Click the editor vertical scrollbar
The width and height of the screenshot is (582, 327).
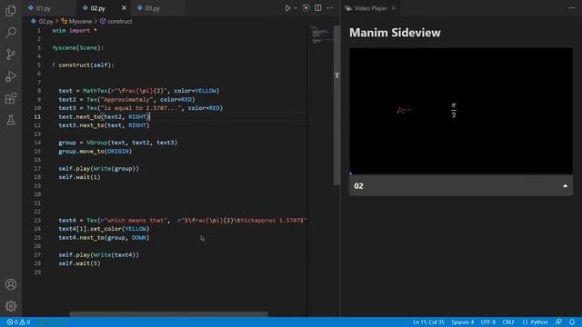(x=336, y=105)
